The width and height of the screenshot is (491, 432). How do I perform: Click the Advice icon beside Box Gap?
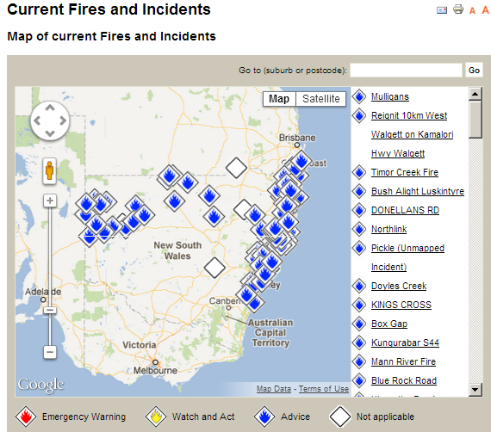pyautogui.click(x=359, y=324)
